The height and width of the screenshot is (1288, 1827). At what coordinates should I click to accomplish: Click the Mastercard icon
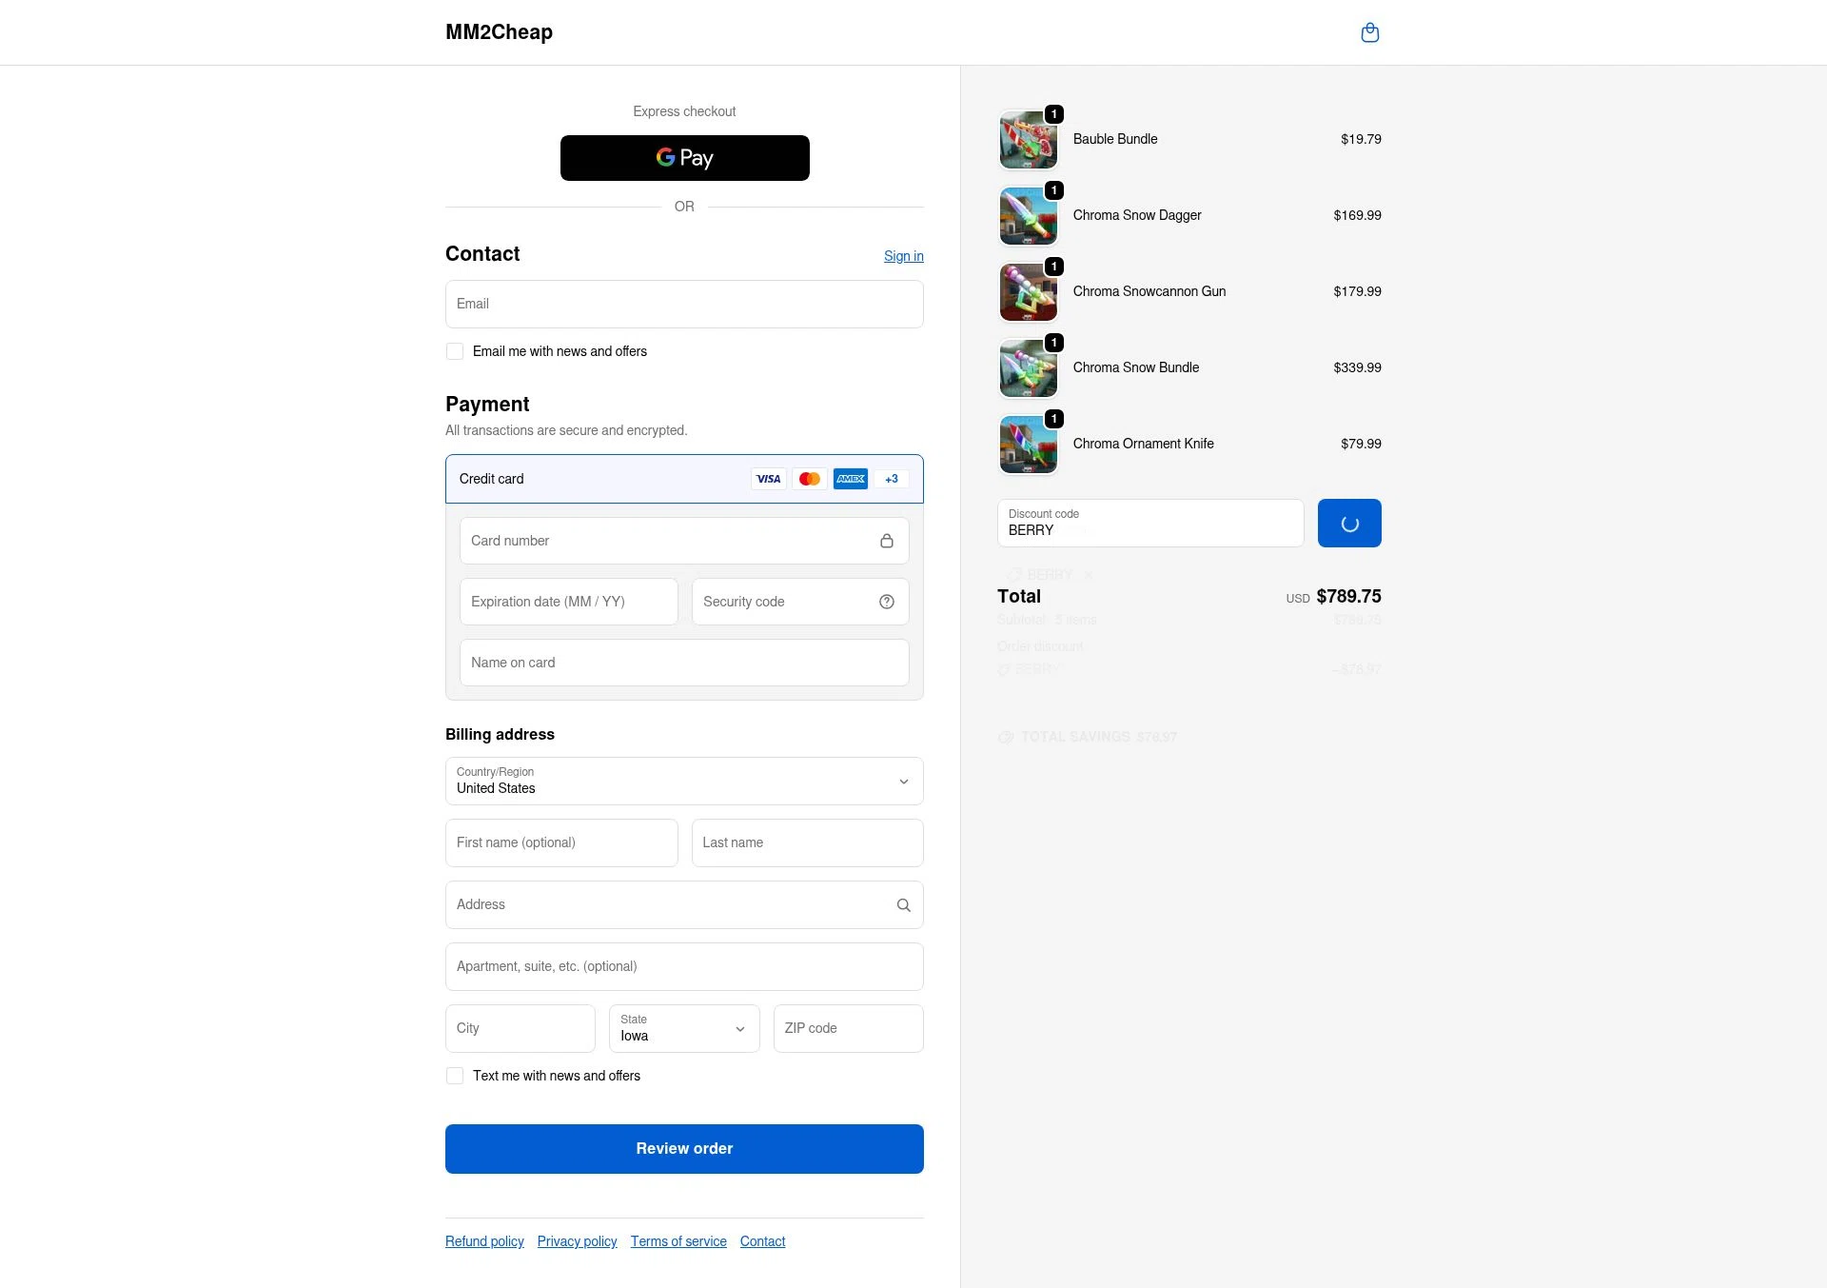[x=810, y=479]
